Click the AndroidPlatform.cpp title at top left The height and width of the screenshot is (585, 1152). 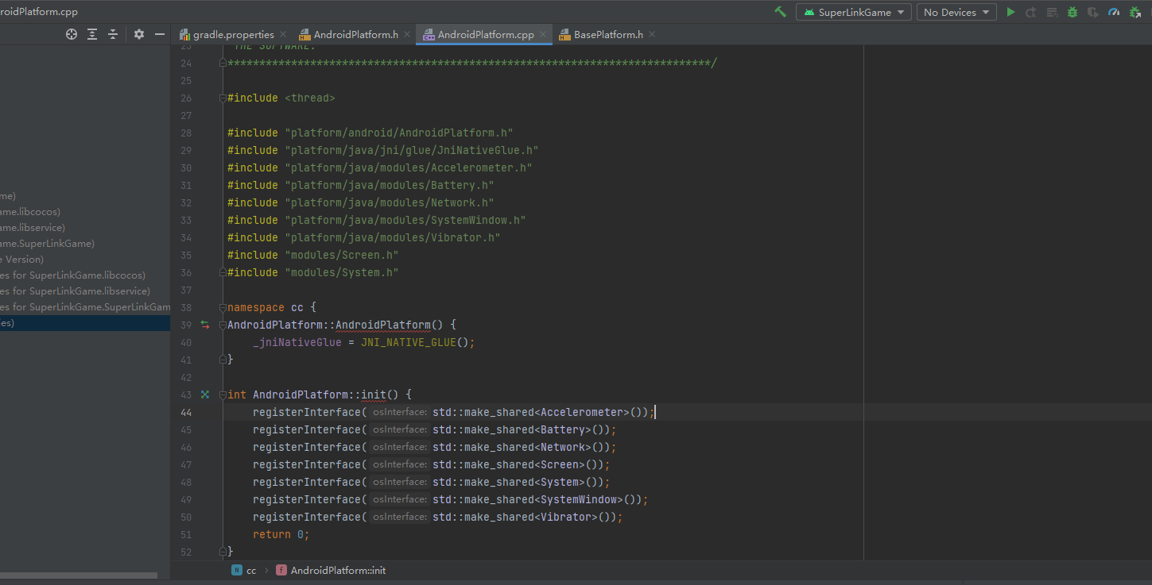[39, 12]
